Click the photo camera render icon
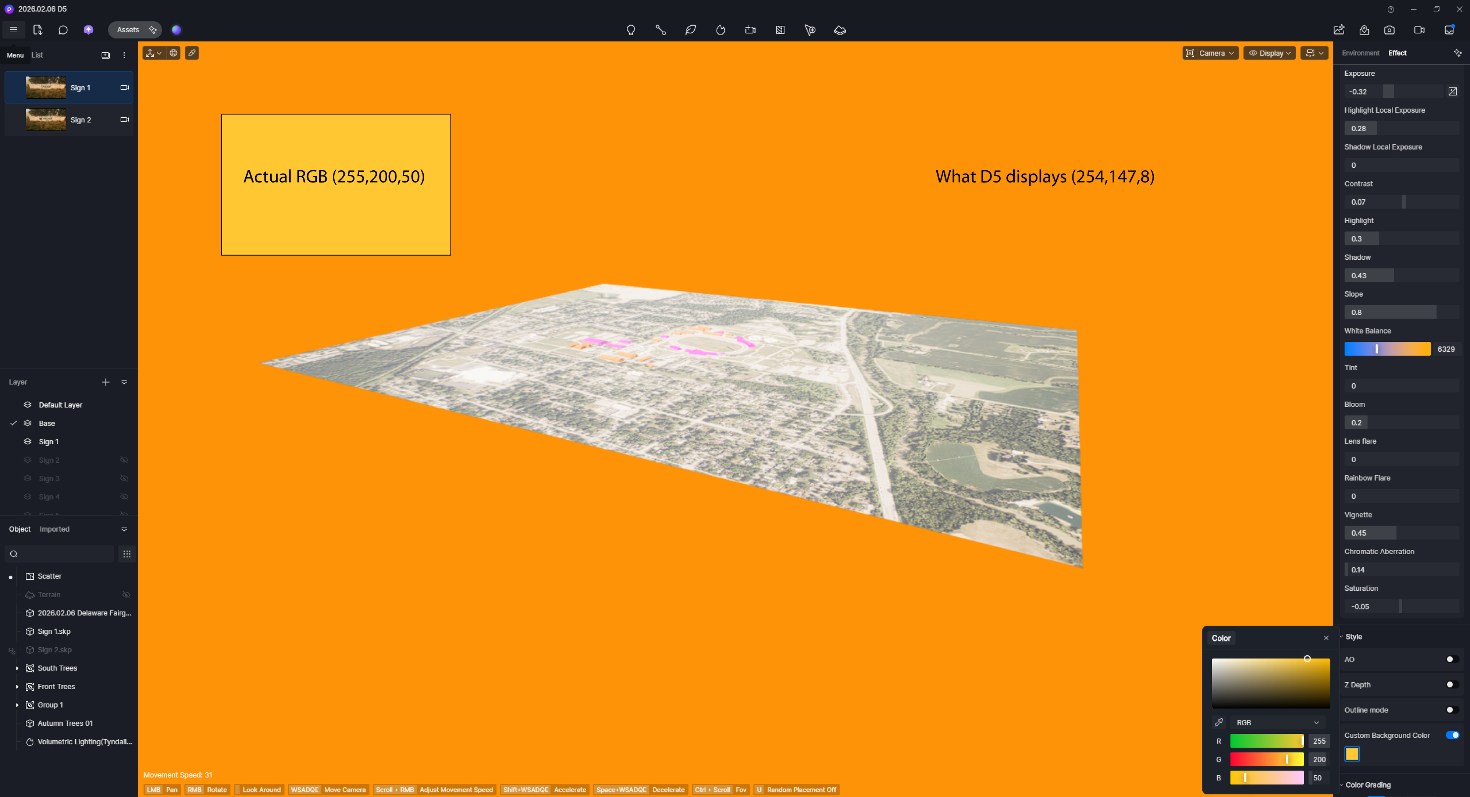This screenshot has height=797, width=1470. pos(1389,30)
